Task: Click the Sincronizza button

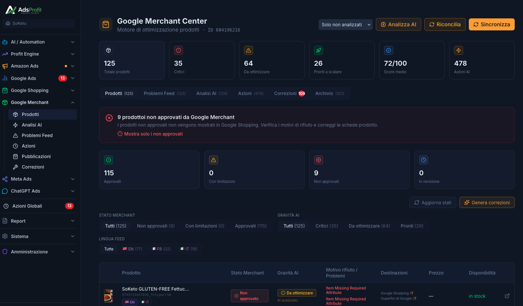Action: pos(492,24)
